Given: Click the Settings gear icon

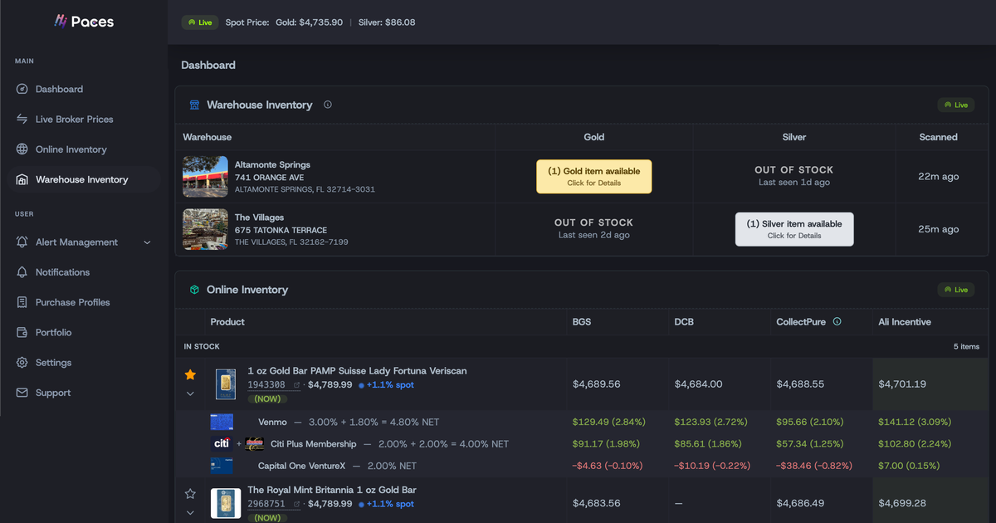Looking at the screenshot, I should pyautogui.click(x=22, y=363).
